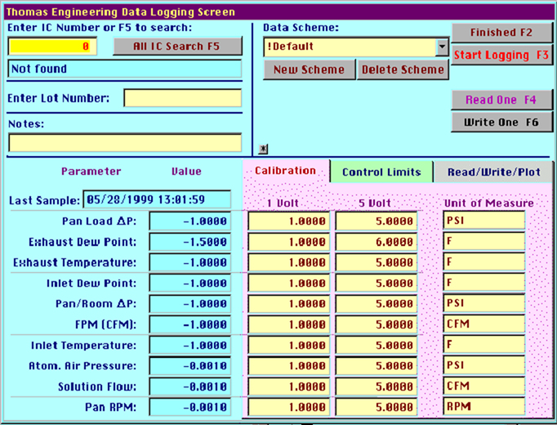Switch to the Control Limits tab
557x425 pixels.
click(x=381, y=172)
